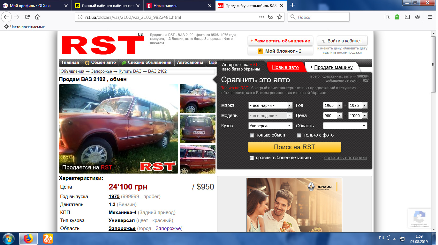Screen dimensions: 438x245
Task: Open the minimum price dropdown 900
Action: click(x=333, y=115)
